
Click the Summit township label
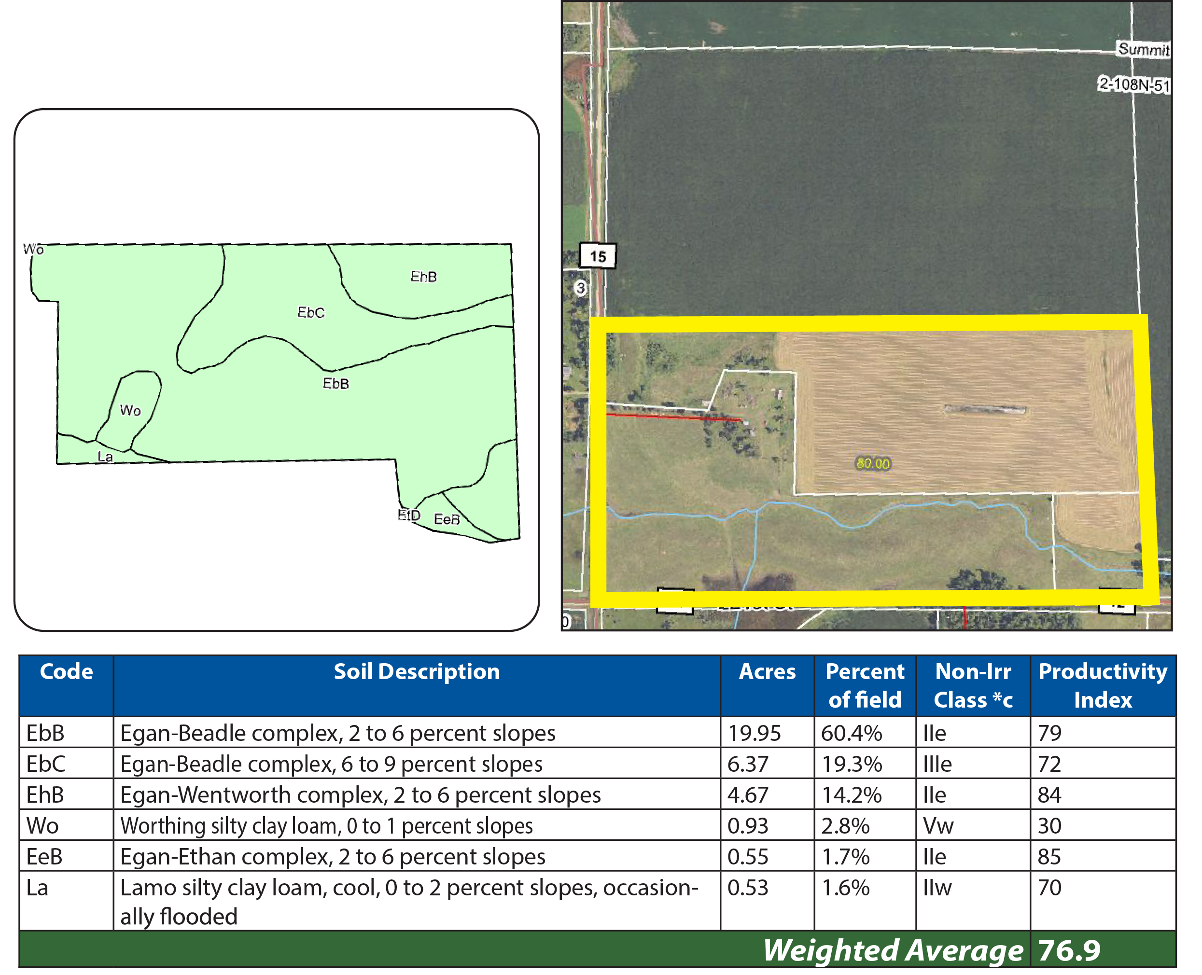coord(1143,49)
